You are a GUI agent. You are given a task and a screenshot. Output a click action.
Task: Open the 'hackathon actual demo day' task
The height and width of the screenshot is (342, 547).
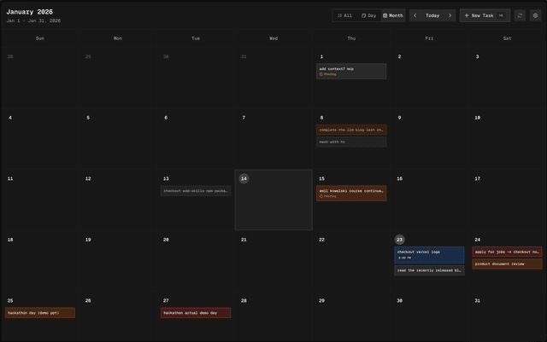coord(196,313)
